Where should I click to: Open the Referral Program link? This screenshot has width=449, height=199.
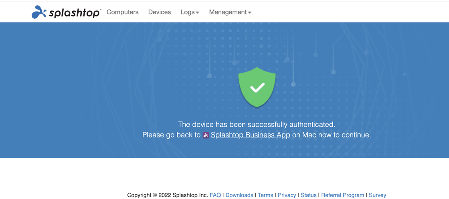click(343, 195)
